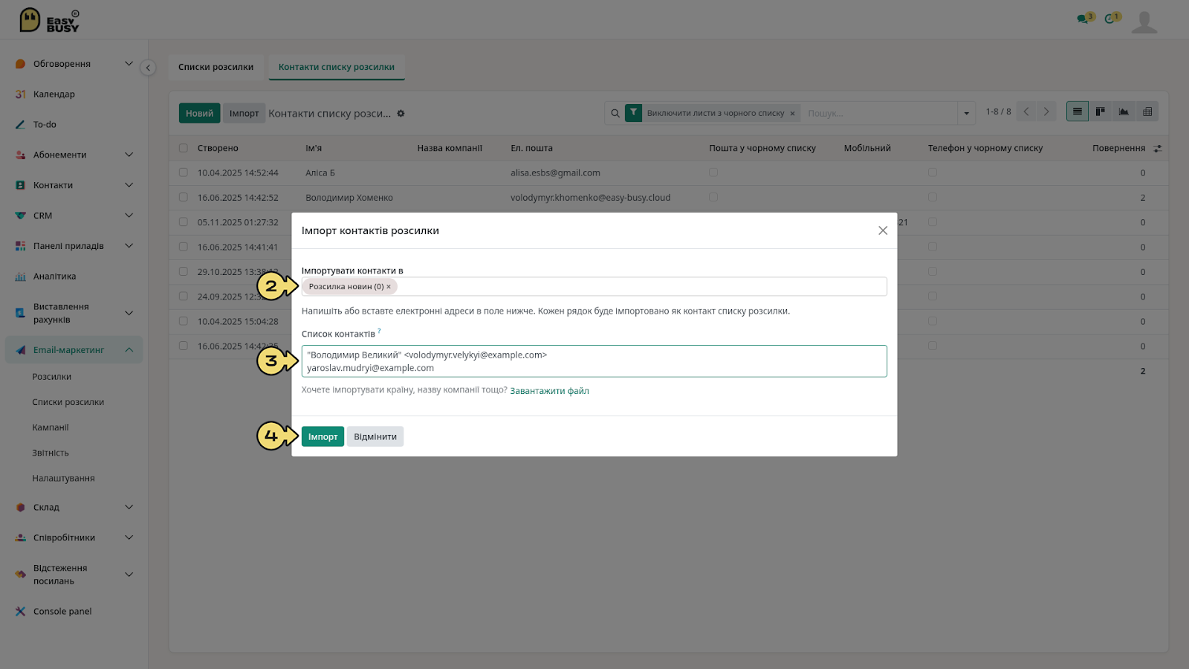The height and width of the screenshot is (669, 1189).
Task: Expand Панелі приладів menu
Action: click(129, 246)
